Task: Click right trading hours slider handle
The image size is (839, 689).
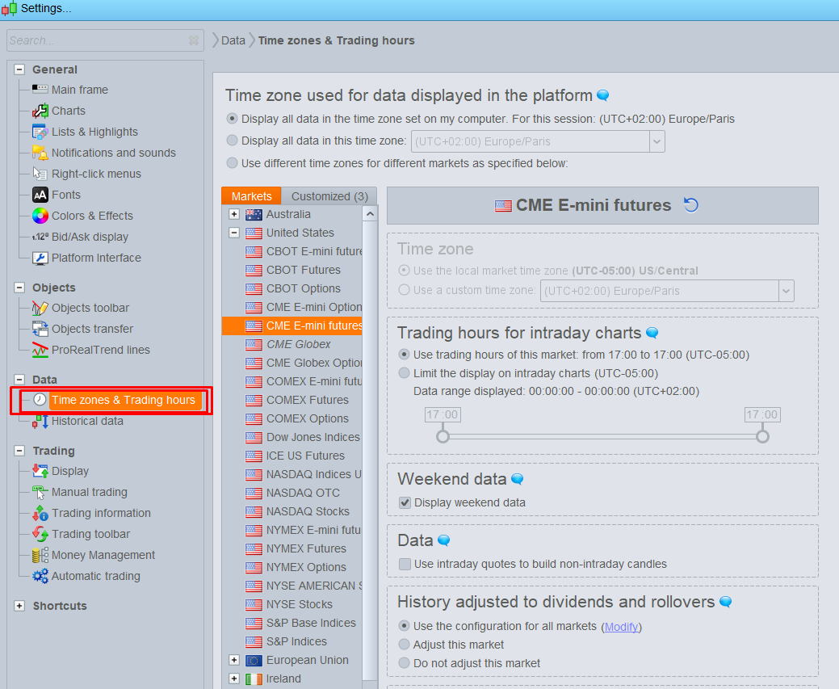Action: point(762,436)
